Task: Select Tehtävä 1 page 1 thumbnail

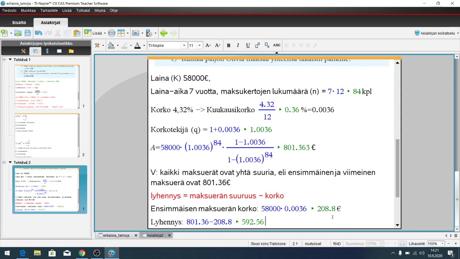Action: pyautogui.click(x=47, y=87)
